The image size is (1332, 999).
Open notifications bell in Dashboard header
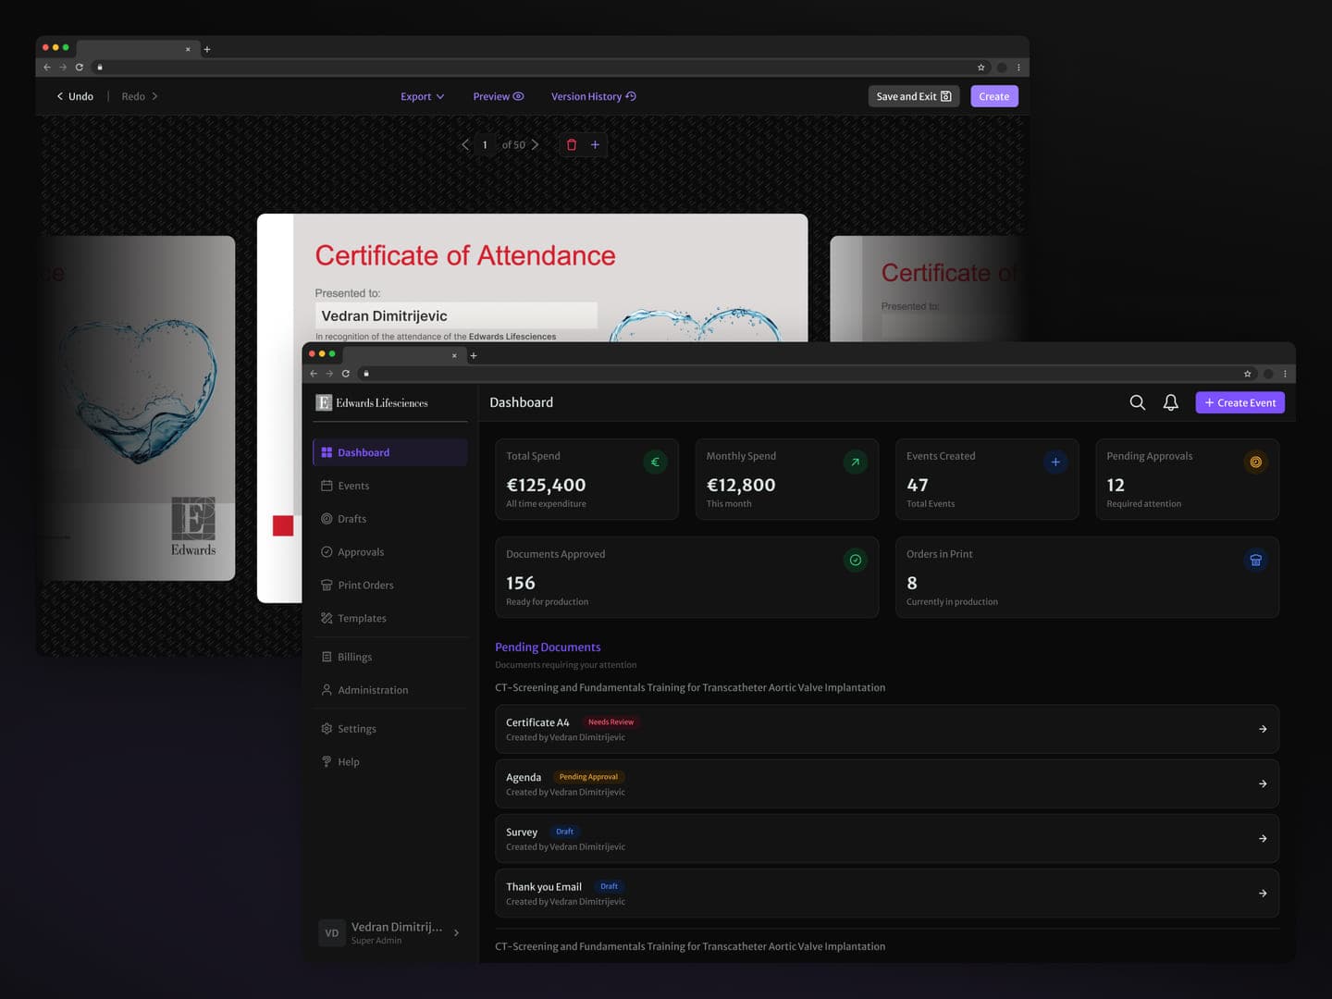point(1171,402)
